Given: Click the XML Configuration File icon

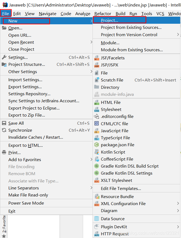Looking at the screenshot, I should point(97,203).
